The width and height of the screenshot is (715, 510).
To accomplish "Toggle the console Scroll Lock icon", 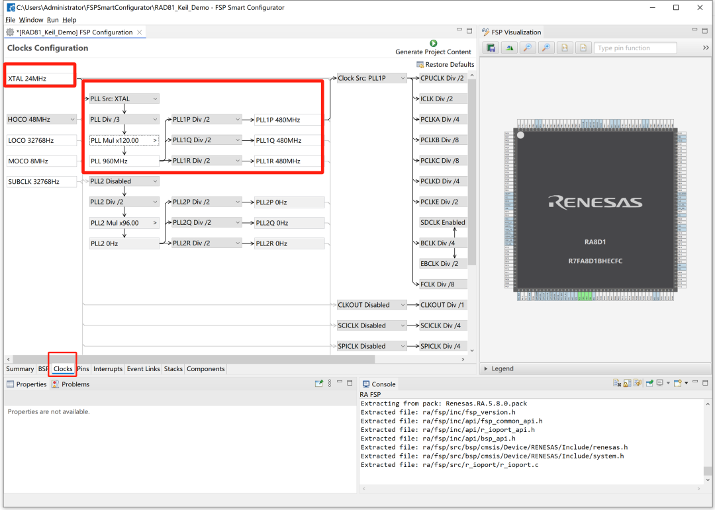I will (x=628, y=384).
